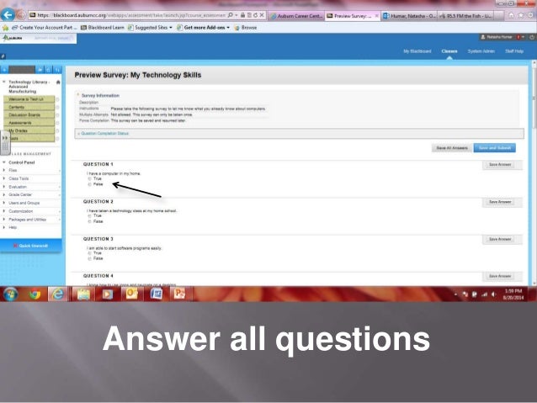Switch to the Auburn Career Center browser tab
Screen dimensions: 537x403
(x=296, y=16)
